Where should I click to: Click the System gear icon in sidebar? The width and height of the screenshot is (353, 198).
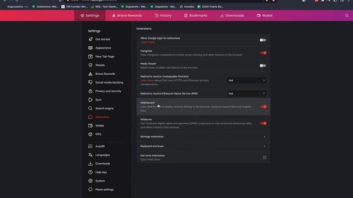(90, 181)
